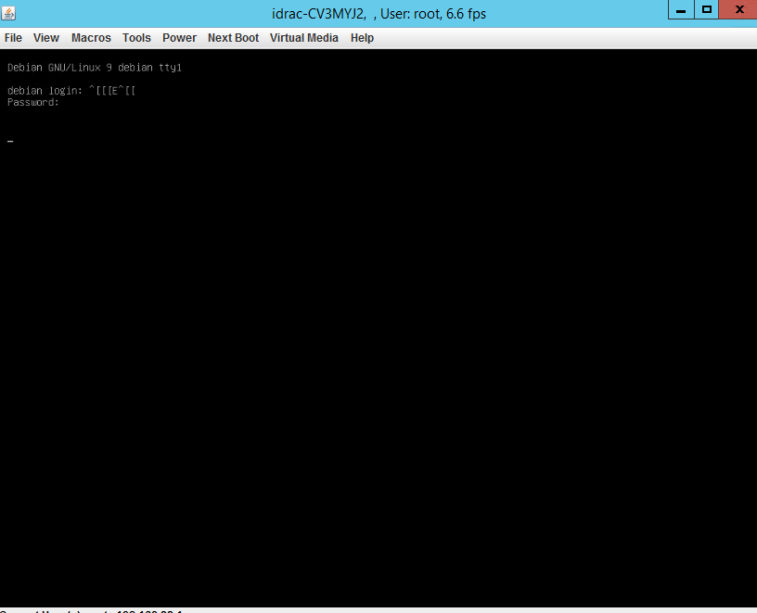This screenshot has width=757, height=613.
Task: Open the View menu
Action: point(45,38)
